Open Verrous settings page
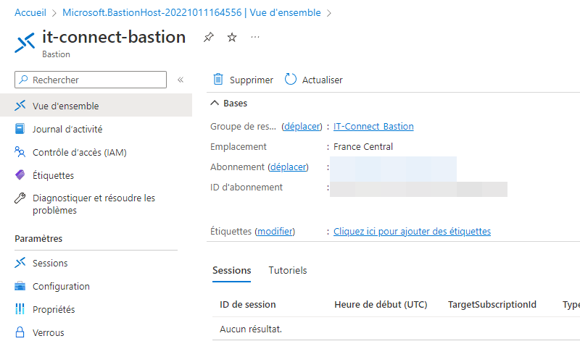 coord(48,332)
